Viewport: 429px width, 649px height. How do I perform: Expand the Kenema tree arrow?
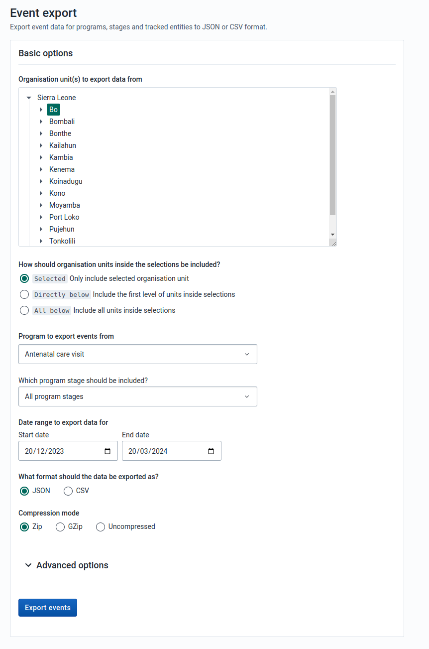tap(41, 169)
